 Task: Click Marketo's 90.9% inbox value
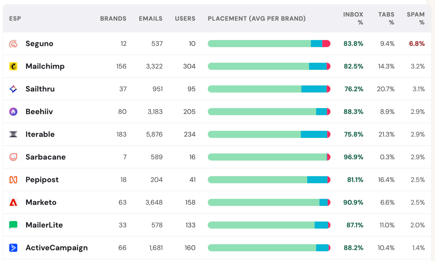[353, 202]
